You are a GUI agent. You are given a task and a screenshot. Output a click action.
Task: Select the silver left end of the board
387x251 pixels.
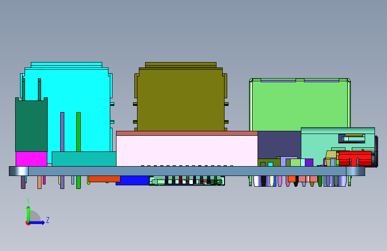(x=19, y=171)
